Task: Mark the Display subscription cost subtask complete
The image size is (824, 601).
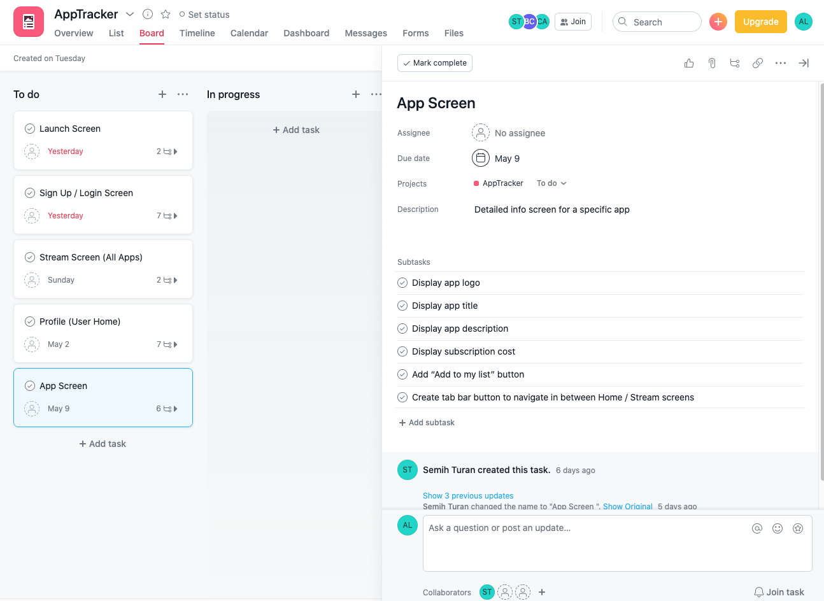Action: [x=402, y=351]
